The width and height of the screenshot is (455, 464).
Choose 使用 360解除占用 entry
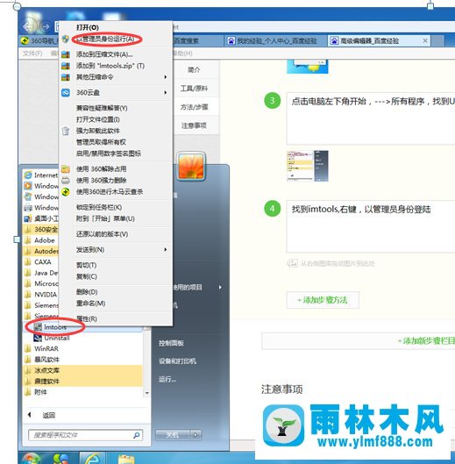point(101,169)
